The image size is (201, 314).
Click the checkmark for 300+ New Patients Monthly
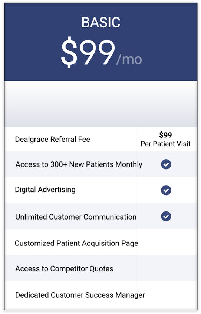166,164
